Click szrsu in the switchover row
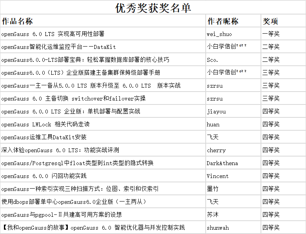 point(215,99)
